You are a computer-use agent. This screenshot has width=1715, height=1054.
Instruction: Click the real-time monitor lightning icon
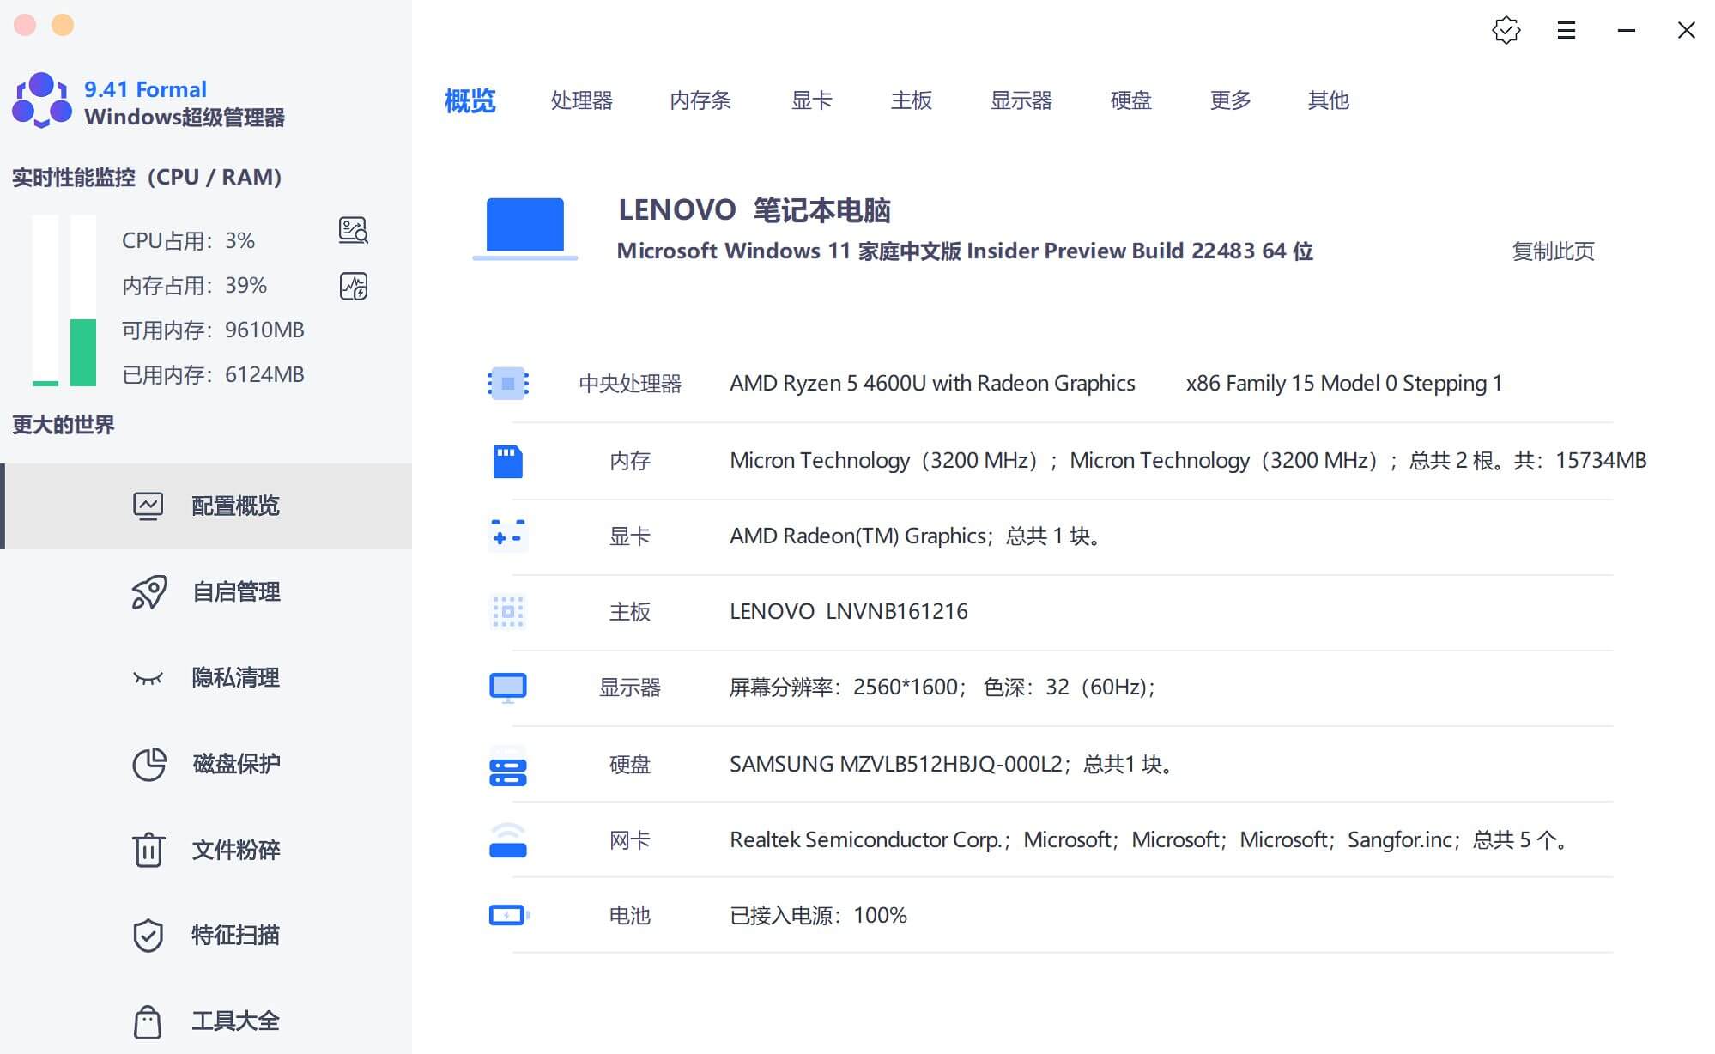point(354,286)
